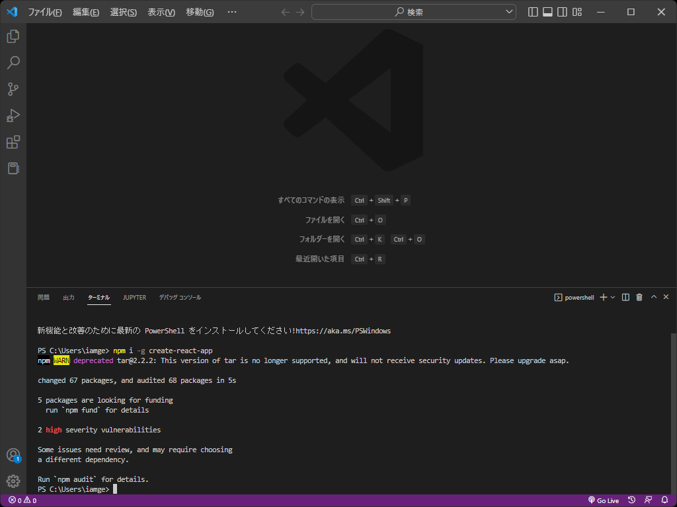Click the 最近開いた項目 shortcut hint

tap(340, 259)
